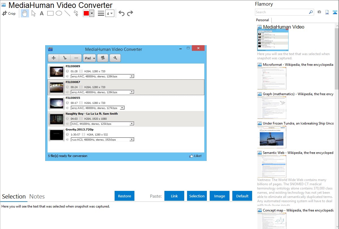Screen dimensions: 339x229
Task: Clear the list with the broom icon
Action: pyautogui.click(x=65, y=58)
